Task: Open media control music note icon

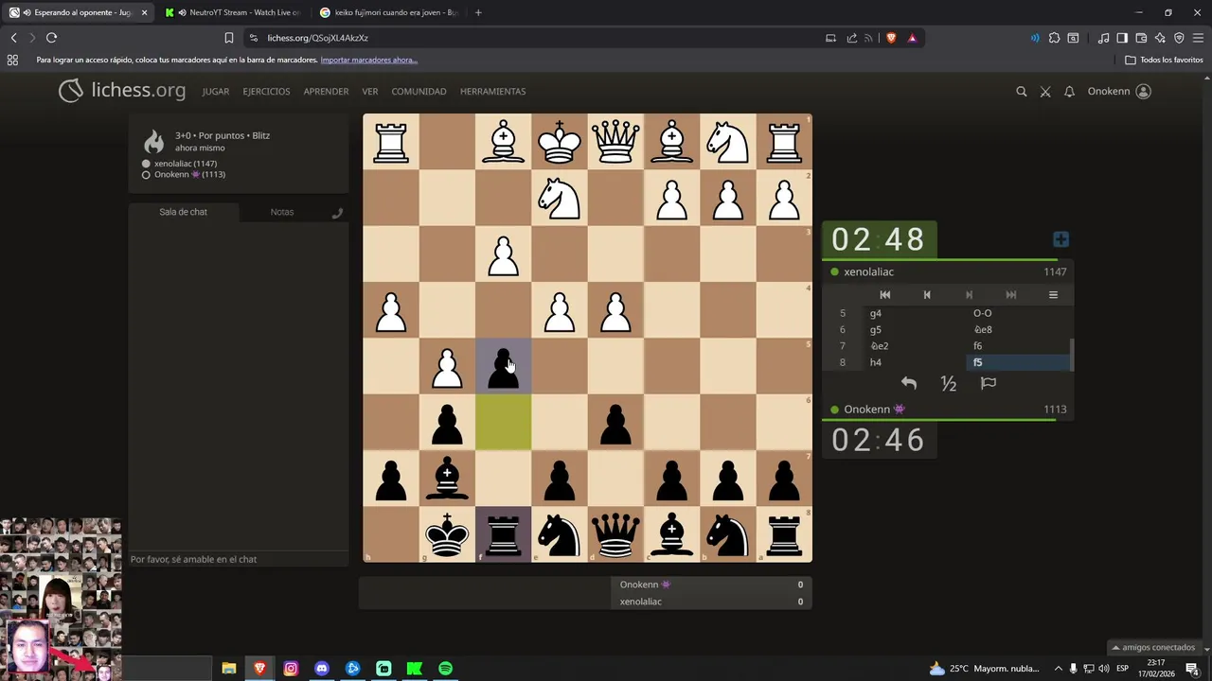Action: [1103, 38]
